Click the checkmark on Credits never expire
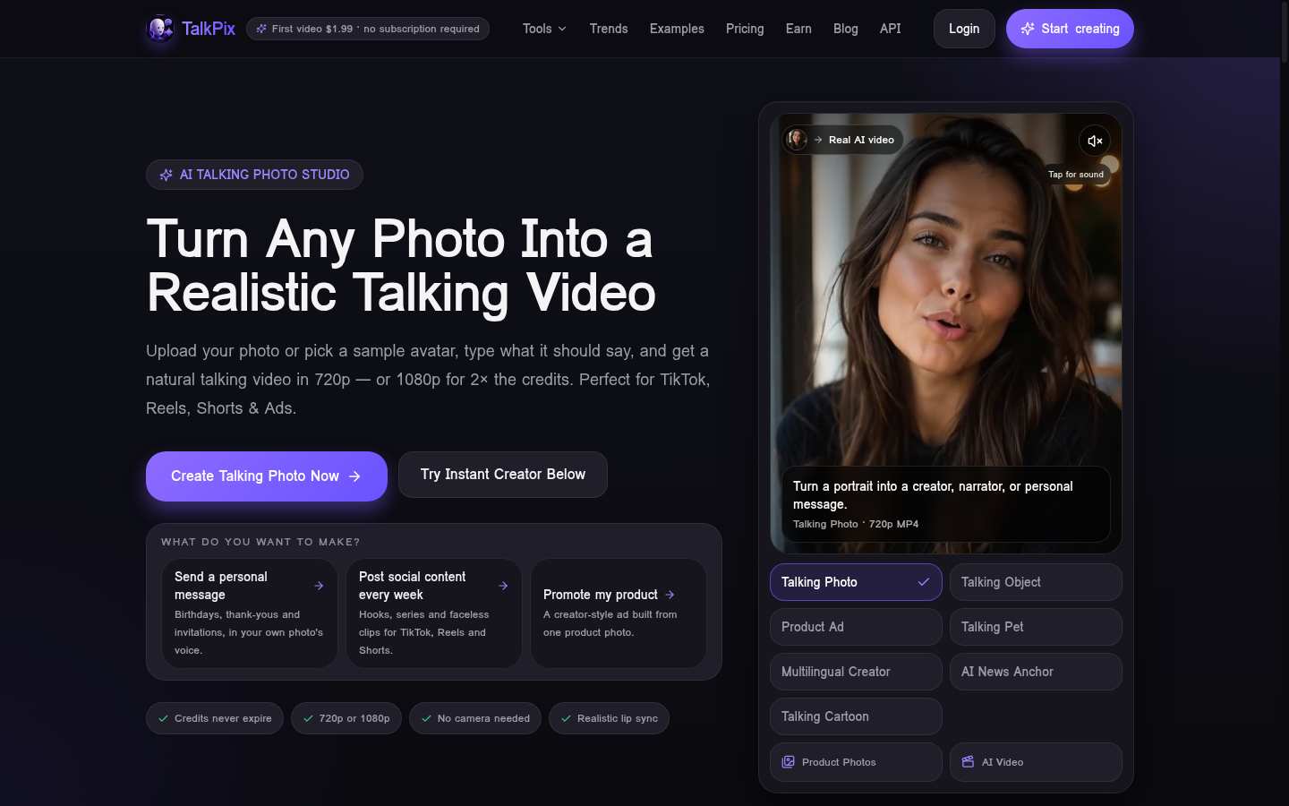This screenshot has width=1289, height=806. click(x=163, y=718)
